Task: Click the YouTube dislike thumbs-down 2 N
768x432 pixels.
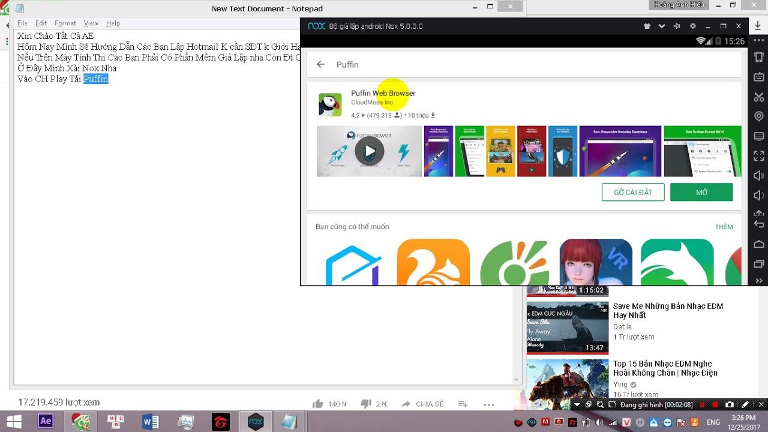Action: click(x=373, y=404)
